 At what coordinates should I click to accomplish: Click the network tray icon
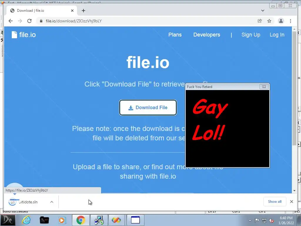(264, 220)
